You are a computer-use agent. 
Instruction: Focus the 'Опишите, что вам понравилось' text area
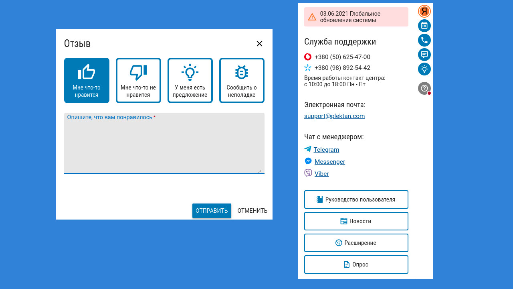click(164, 143)
